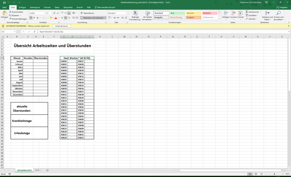Click Inhalt aktivieren button
The image size is (291, 177).
(x=61, y=26)
